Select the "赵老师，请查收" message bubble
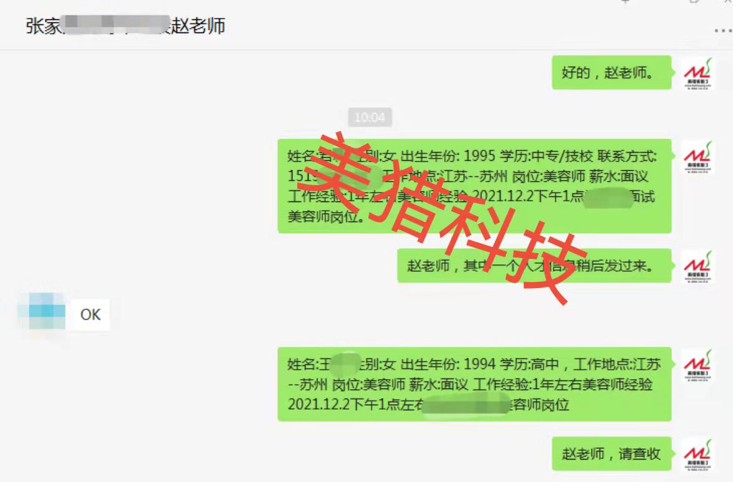The image size is (733, 482). click(611, 453)
